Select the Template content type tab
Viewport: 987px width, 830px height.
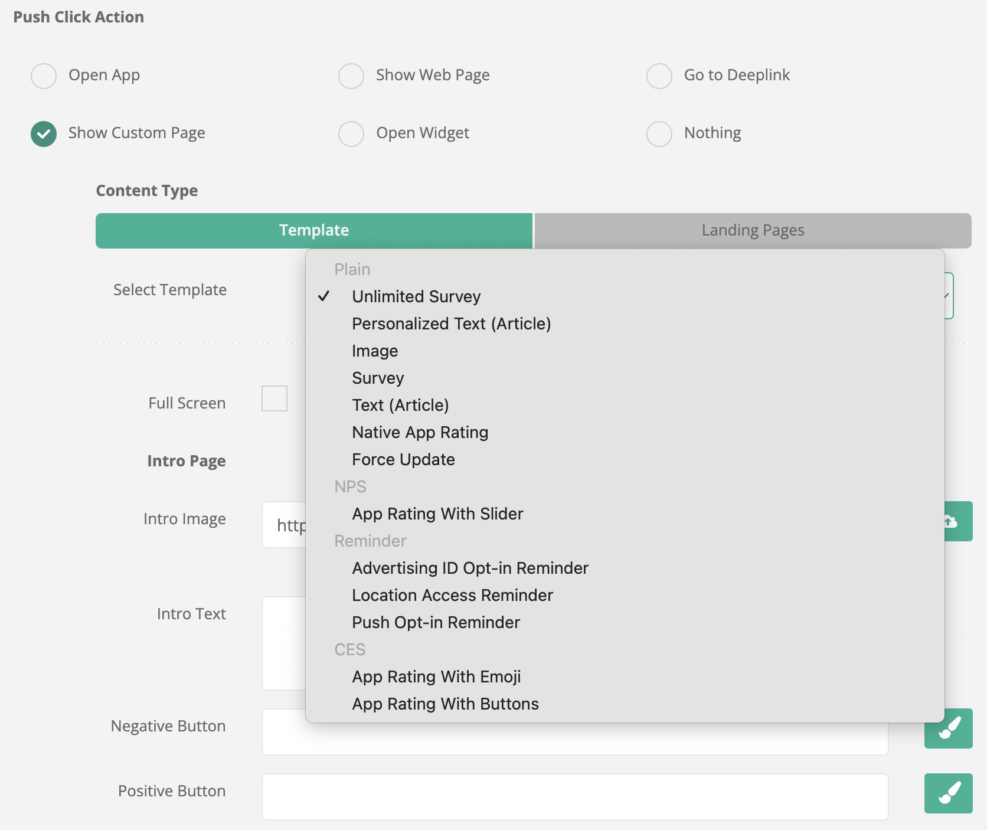[x=314, y=230]
